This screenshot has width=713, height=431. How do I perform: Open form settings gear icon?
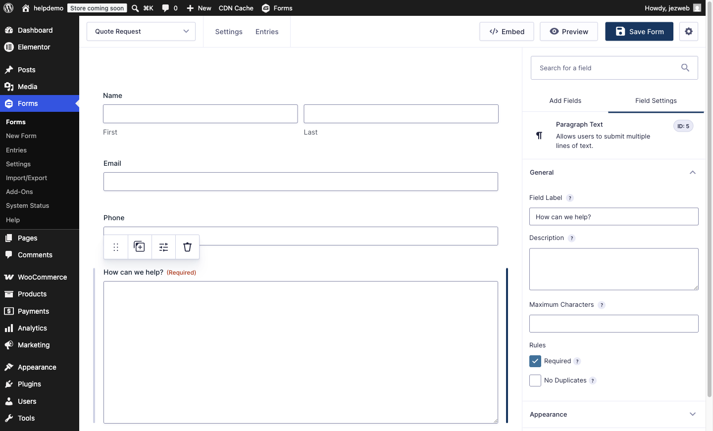[689, 31]
